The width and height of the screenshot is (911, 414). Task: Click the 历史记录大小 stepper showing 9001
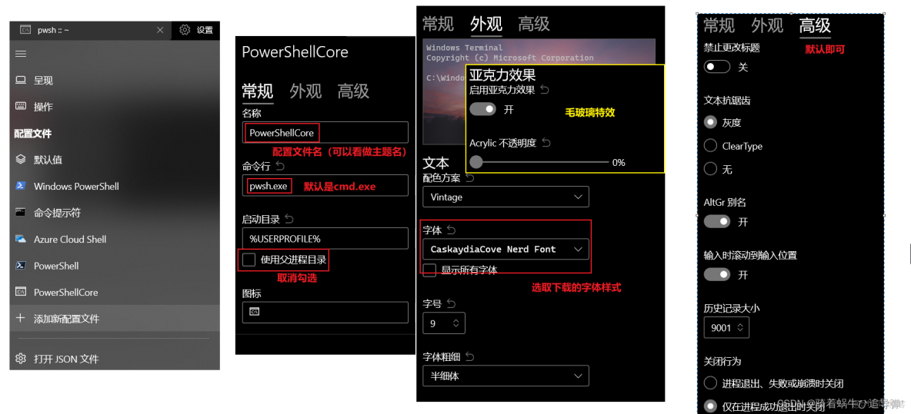coord(726,328)
